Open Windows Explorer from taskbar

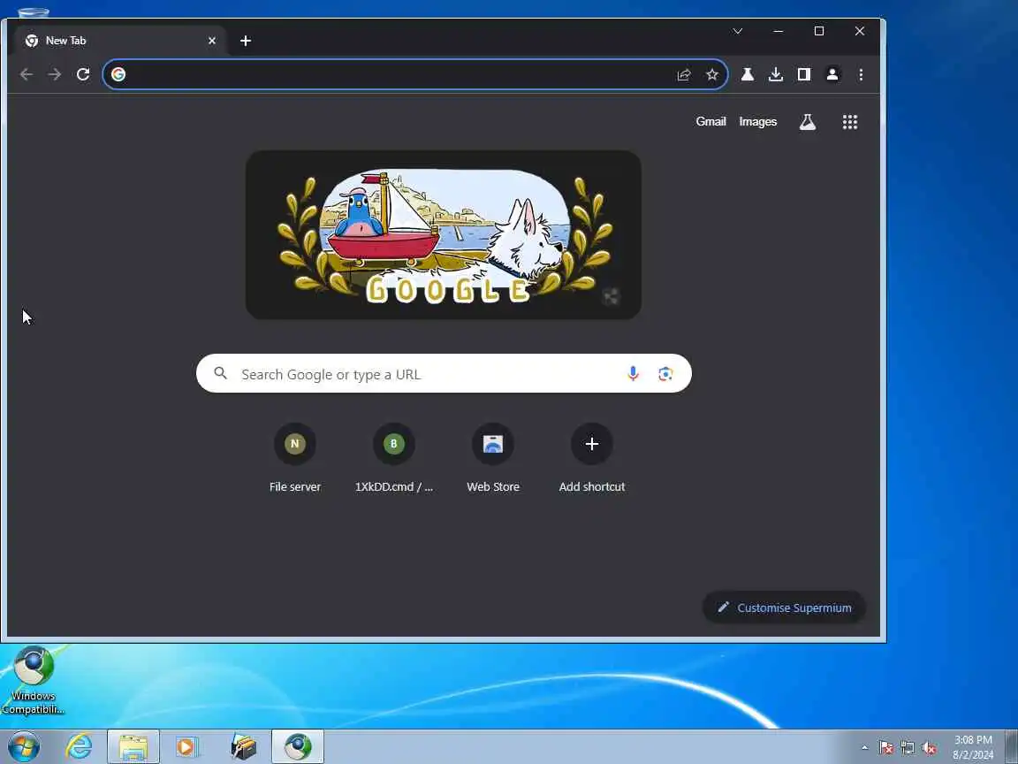click(x=133, y=747)
